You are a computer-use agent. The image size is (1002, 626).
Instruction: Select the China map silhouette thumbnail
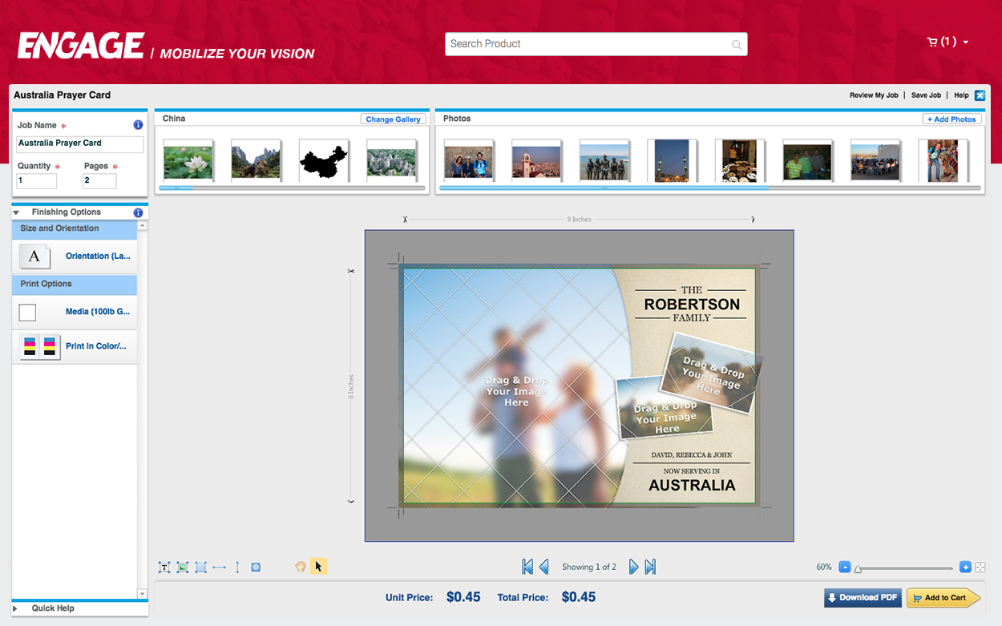pos(324,161)
